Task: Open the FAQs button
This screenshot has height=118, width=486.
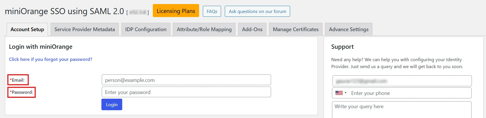Action: point(212,11)
